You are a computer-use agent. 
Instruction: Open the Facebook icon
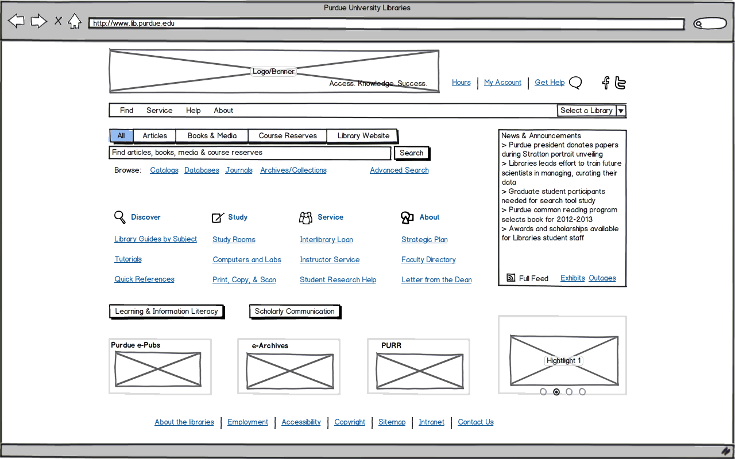(x=605, y=83)
